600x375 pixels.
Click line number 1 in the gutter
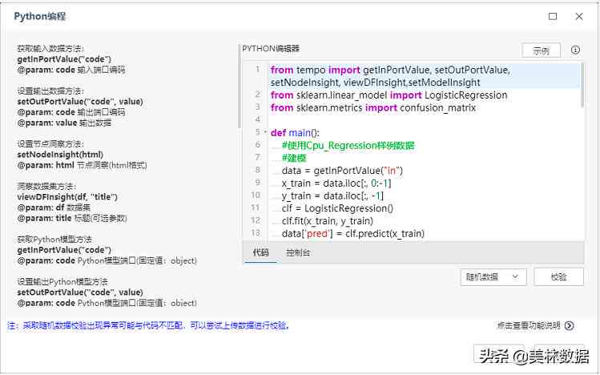(x=257, y=70)
